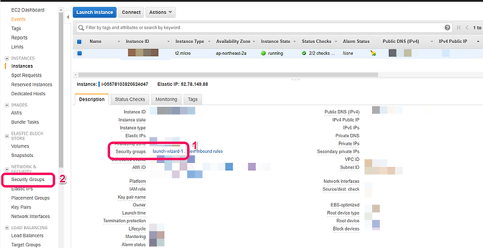The width and height of the screenshot is (483, 248).
Task: Select Instances in sidebar
Action: pyautogui.click(x=22, y=66)
